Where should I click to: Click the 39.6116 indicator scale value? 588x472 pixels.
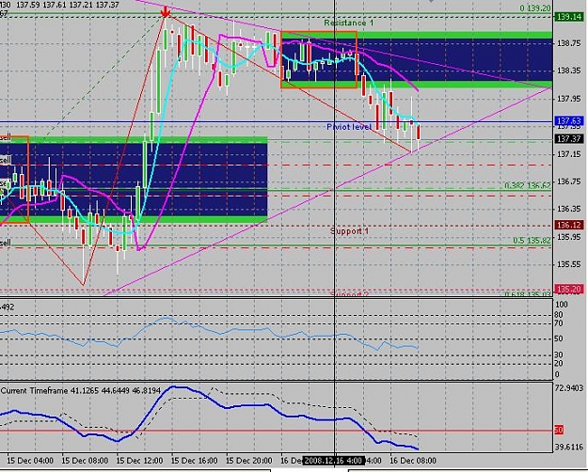[x=569, y=447]
